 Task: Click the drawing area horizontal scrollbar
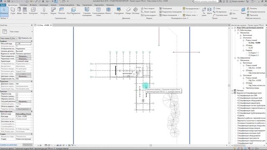tap(151, 145)
